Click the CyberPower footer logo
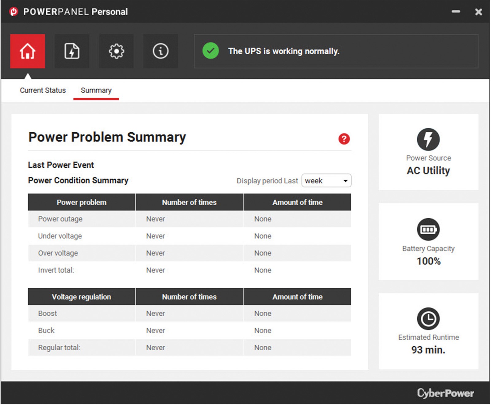491x405 pixels. point(445,393)
